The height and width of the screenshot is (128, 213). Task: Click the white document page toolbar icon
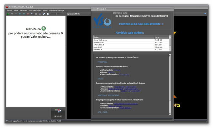[48, 14]
